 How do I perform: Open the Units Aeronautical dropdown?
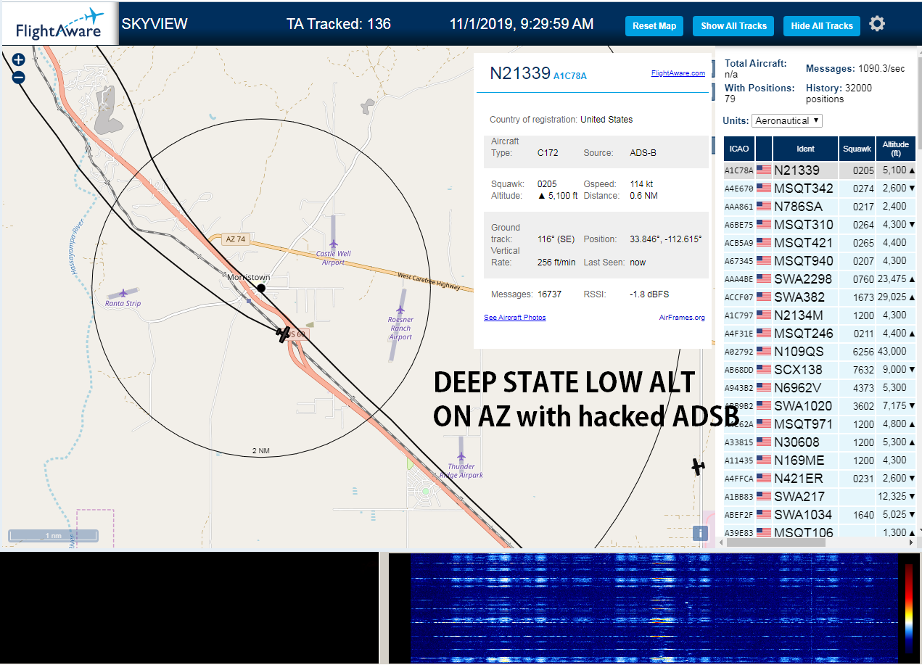(x=787, y=120)
